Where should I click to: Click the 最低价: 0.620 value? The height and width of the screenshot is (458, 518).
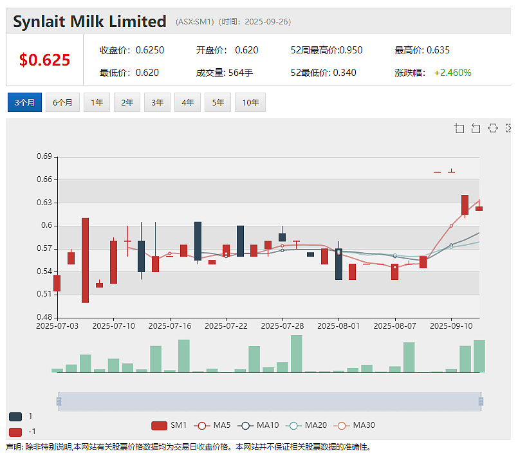(x=129, y=73)
